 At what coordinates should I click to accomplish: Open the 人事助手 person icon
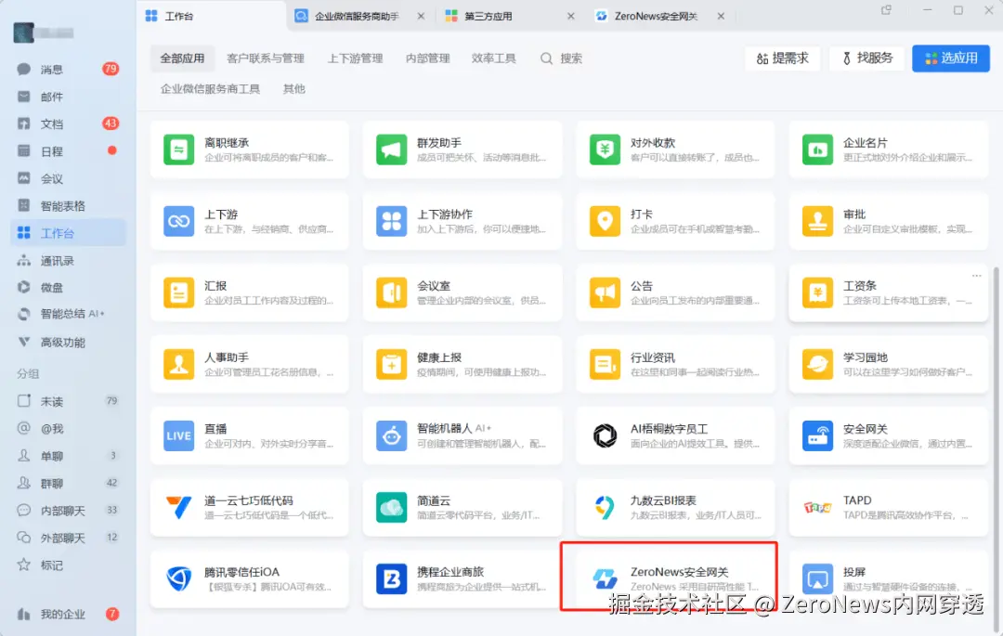(x=178, y=365)
